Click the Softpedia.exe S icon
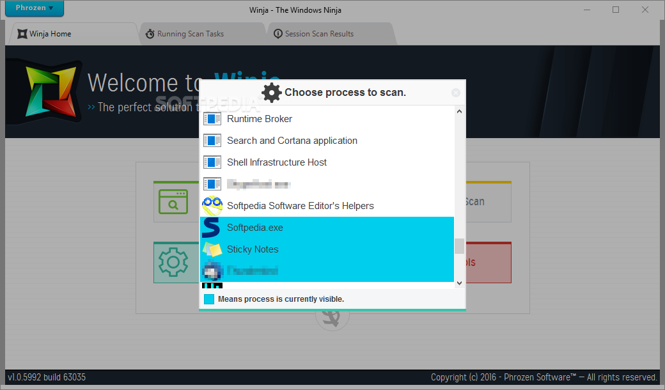The image size is (665, 390). (x=211, y=228)
